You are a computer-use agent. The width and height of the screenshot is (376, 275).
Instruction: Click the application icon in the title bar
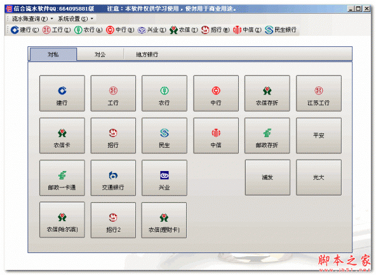coord(9,9)
